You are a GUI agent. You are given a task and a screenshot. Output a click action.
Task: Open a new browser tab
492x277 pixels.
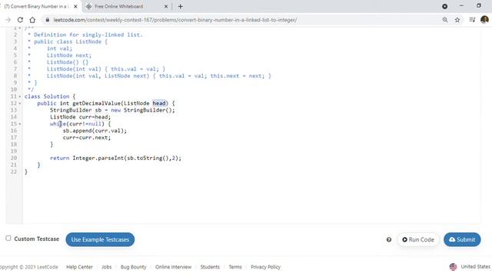[181, 6]
